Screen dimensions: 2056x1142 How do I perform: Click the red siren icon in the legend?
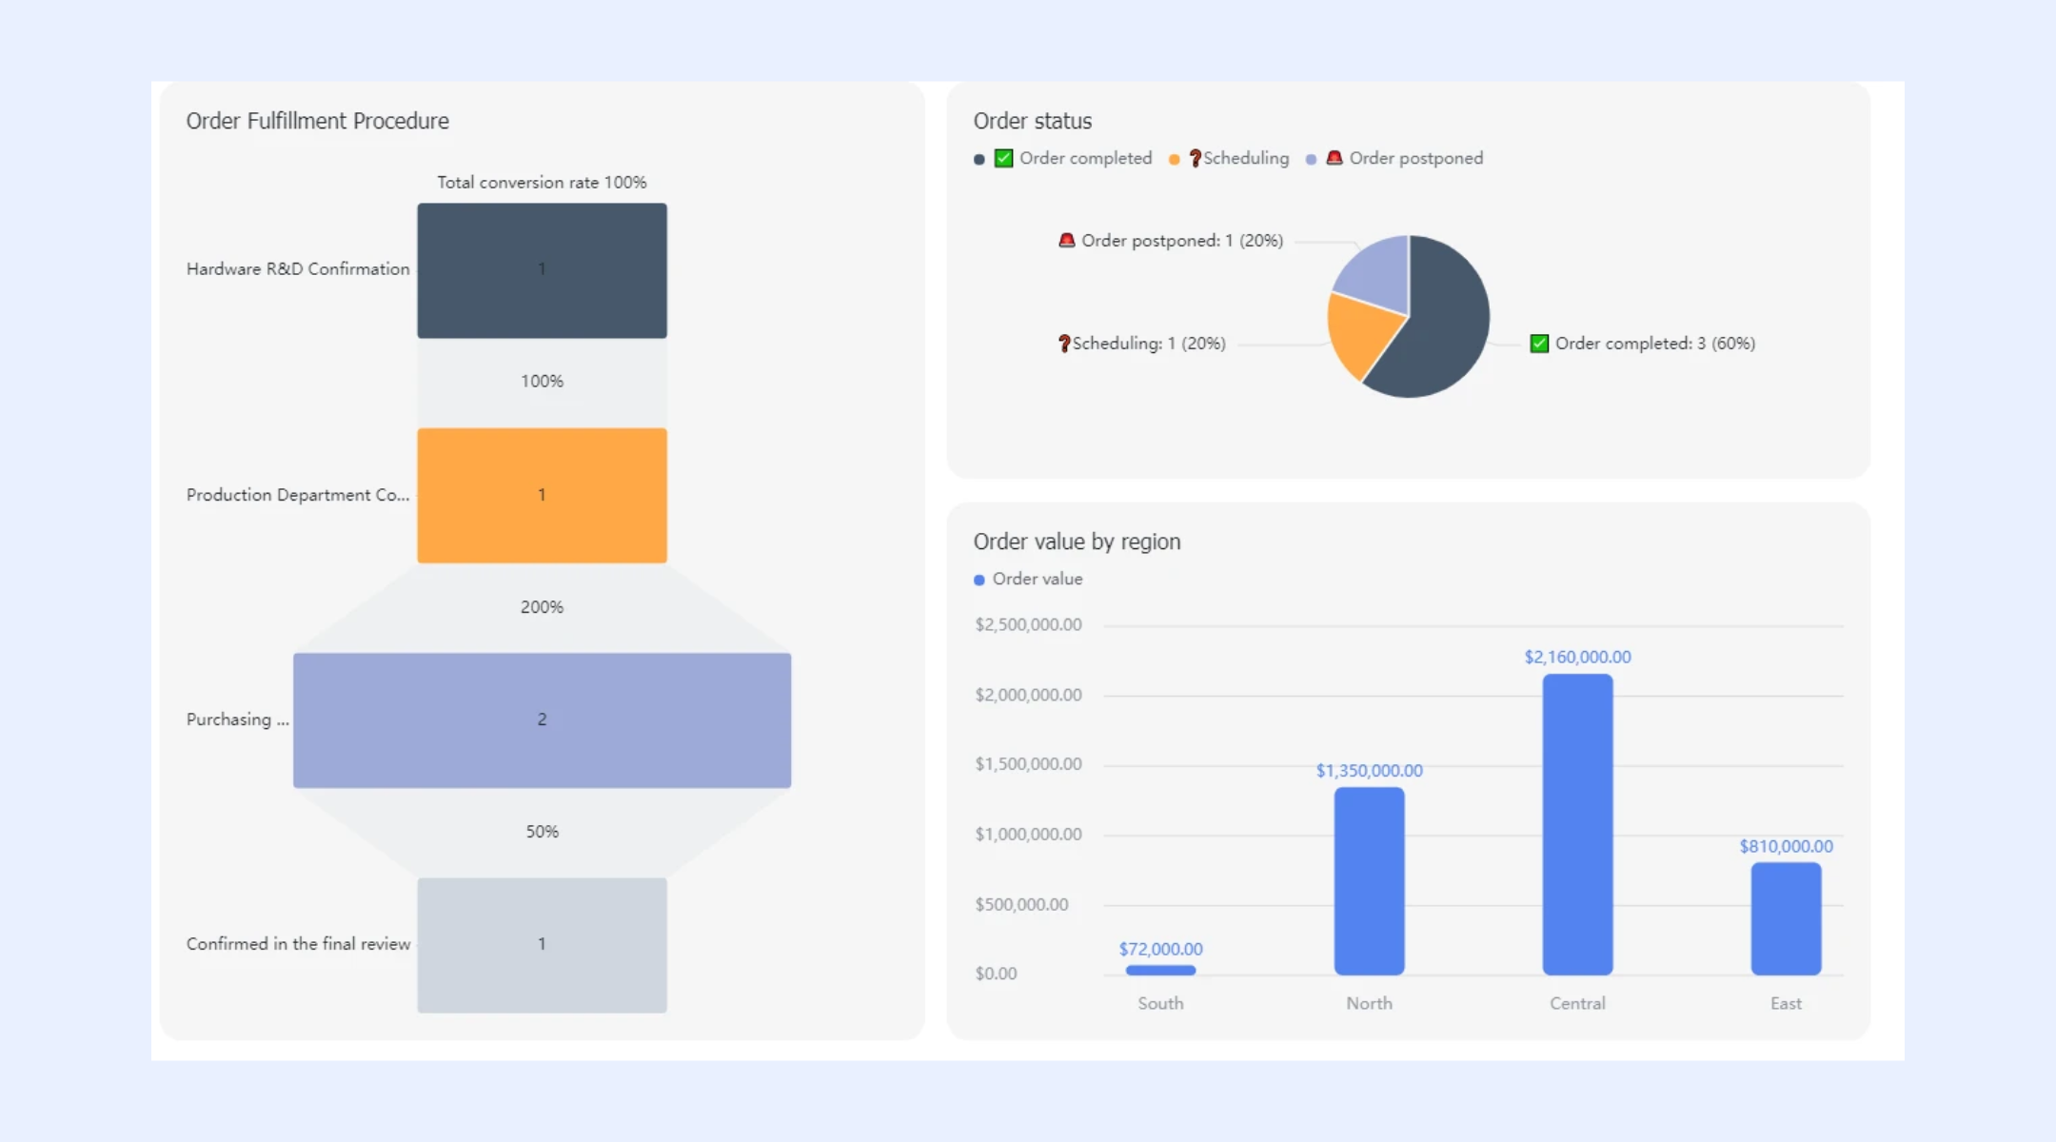pyautogui.click(x=1334, y=158)
